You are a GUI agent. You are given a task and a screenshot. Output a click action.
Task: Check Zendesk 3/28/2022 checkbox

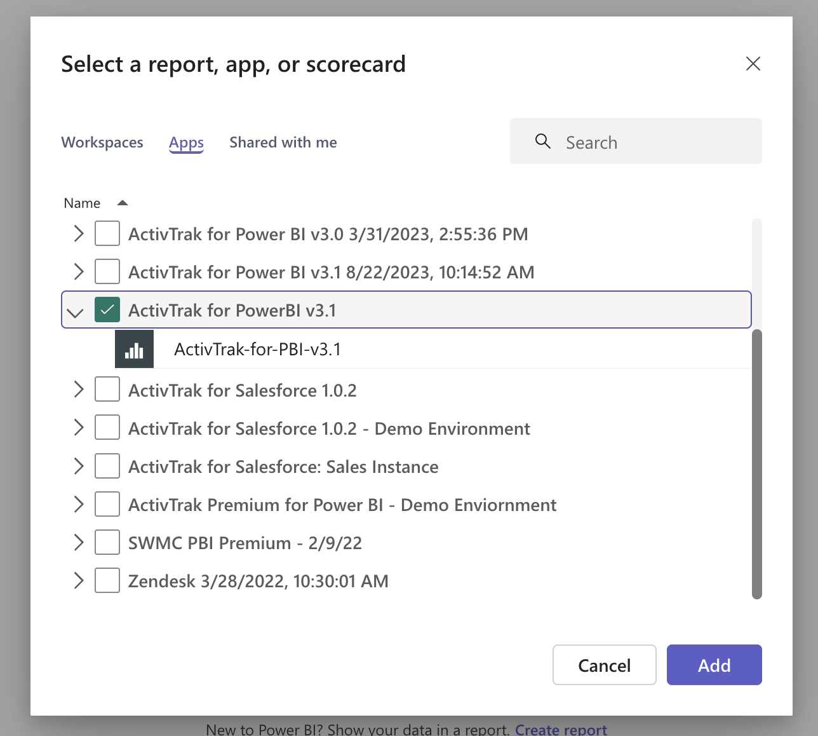[x=107, y=580]
